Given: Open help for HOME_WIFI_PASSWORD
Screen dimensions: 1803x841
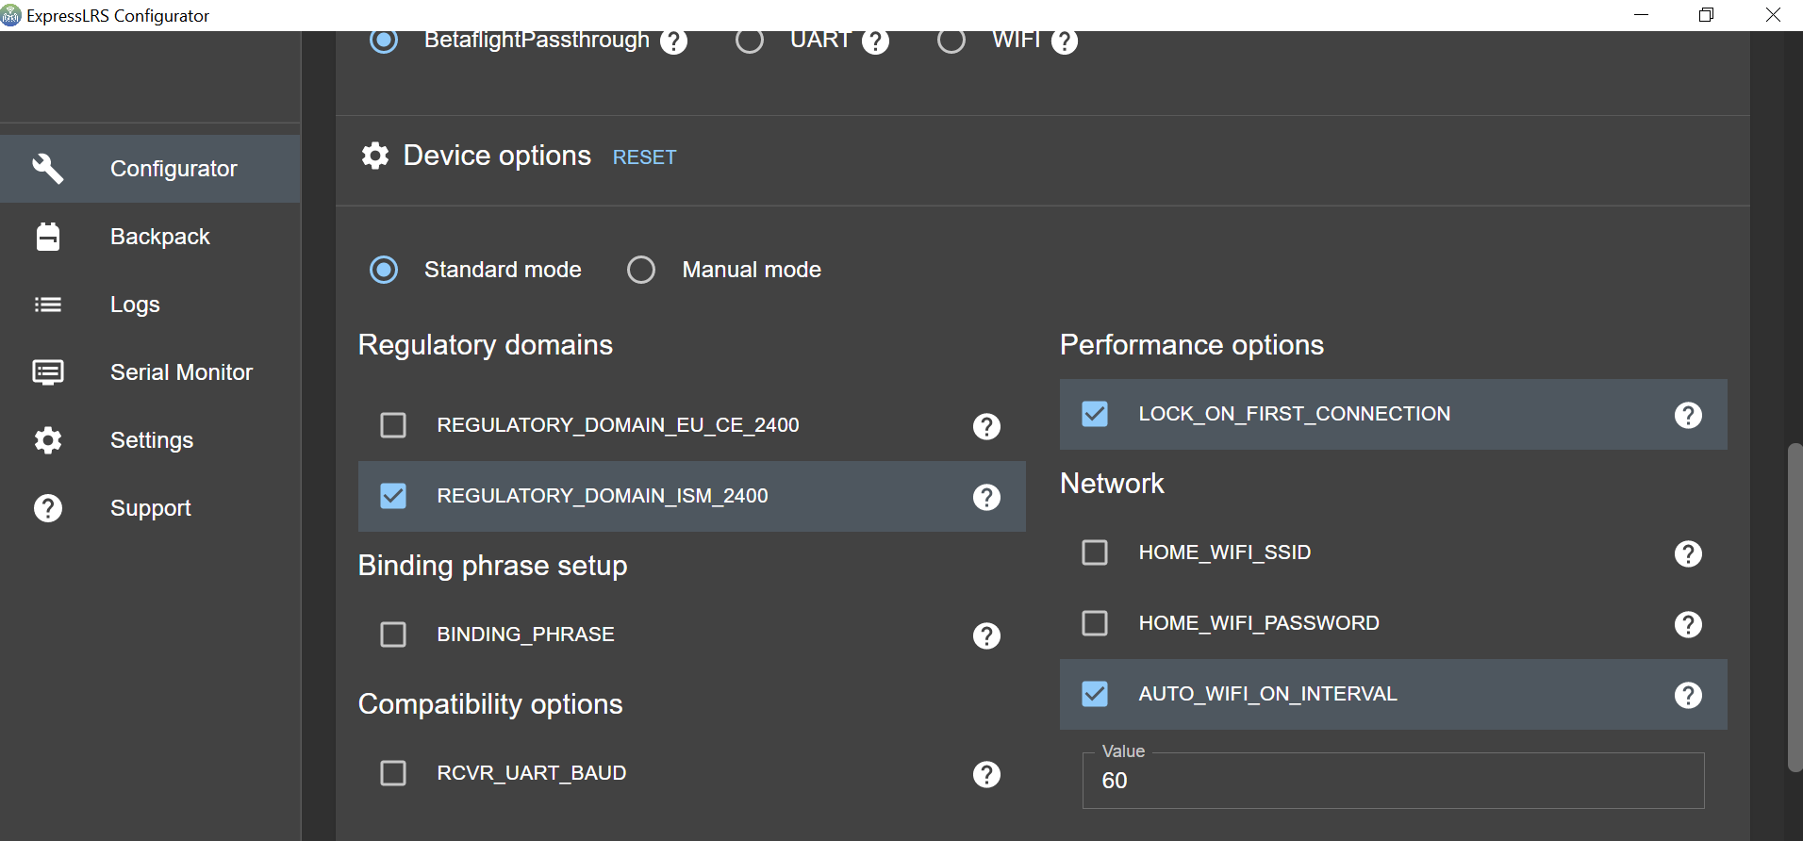Looking at the screenshot, I should [1688, 624].
